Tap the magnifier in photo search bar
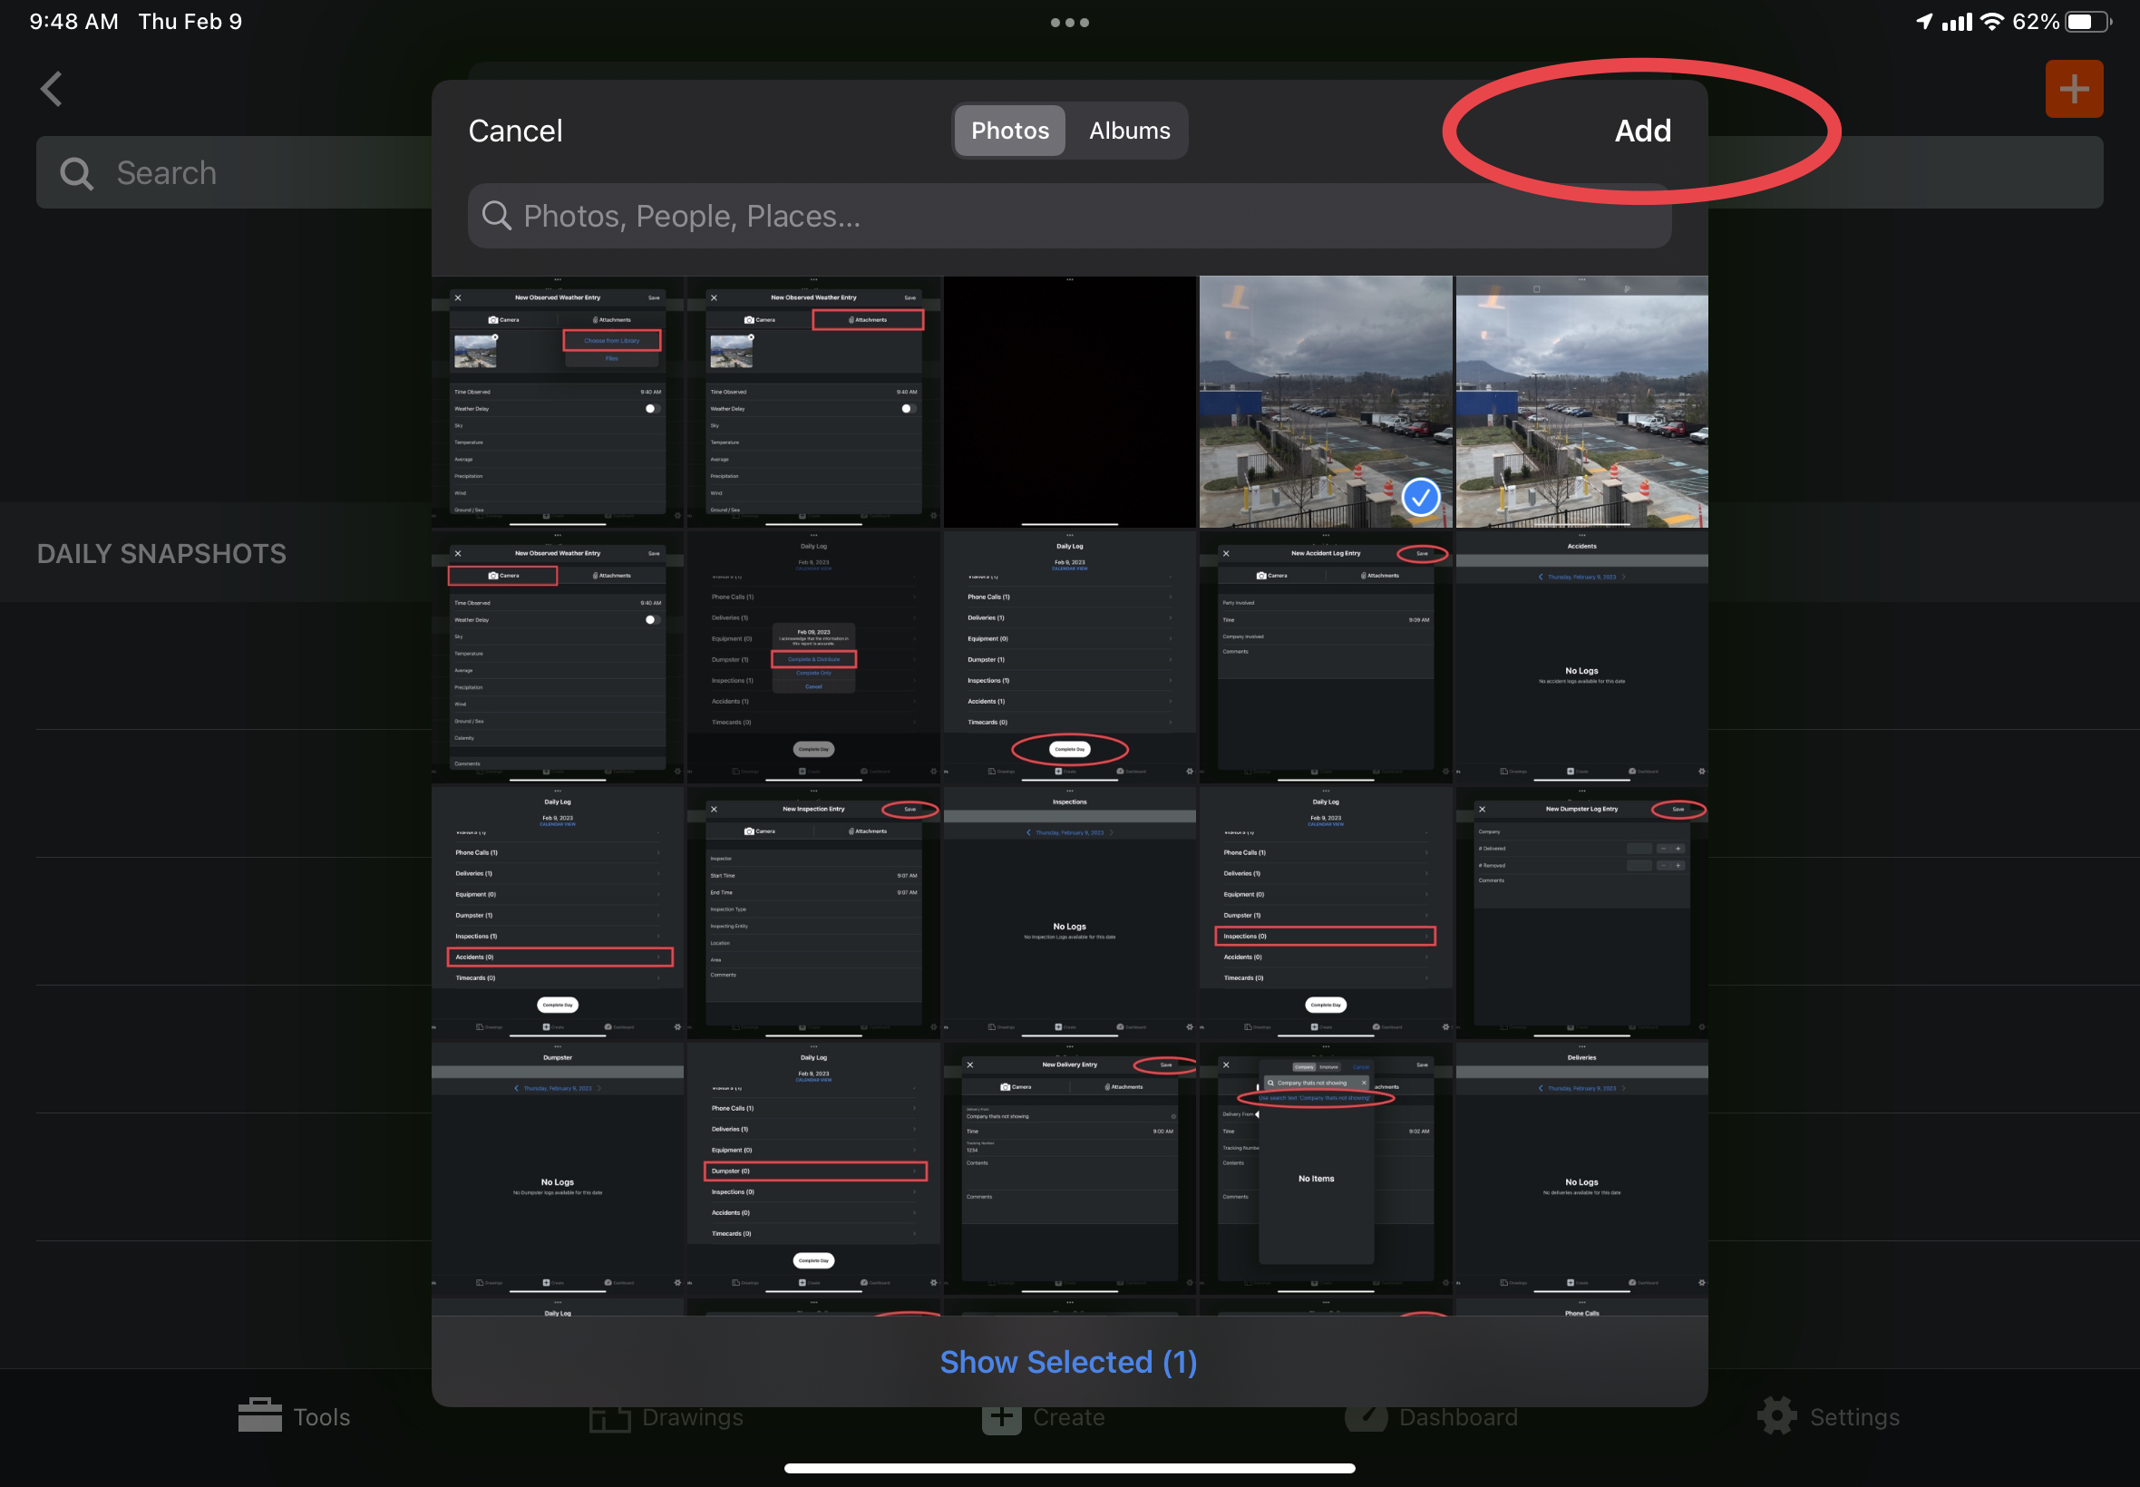The width and height of the screenshot is (2140, 1487). (497, 216)
